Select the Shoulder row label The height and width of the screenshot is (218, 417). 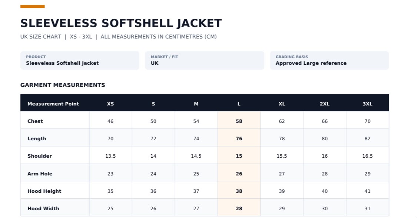coord(40,156)
